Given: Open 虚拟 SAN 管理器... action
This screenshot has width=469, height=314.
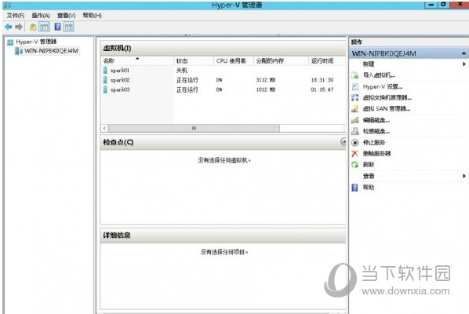Looking at the screenshot, I should point(387,109).
